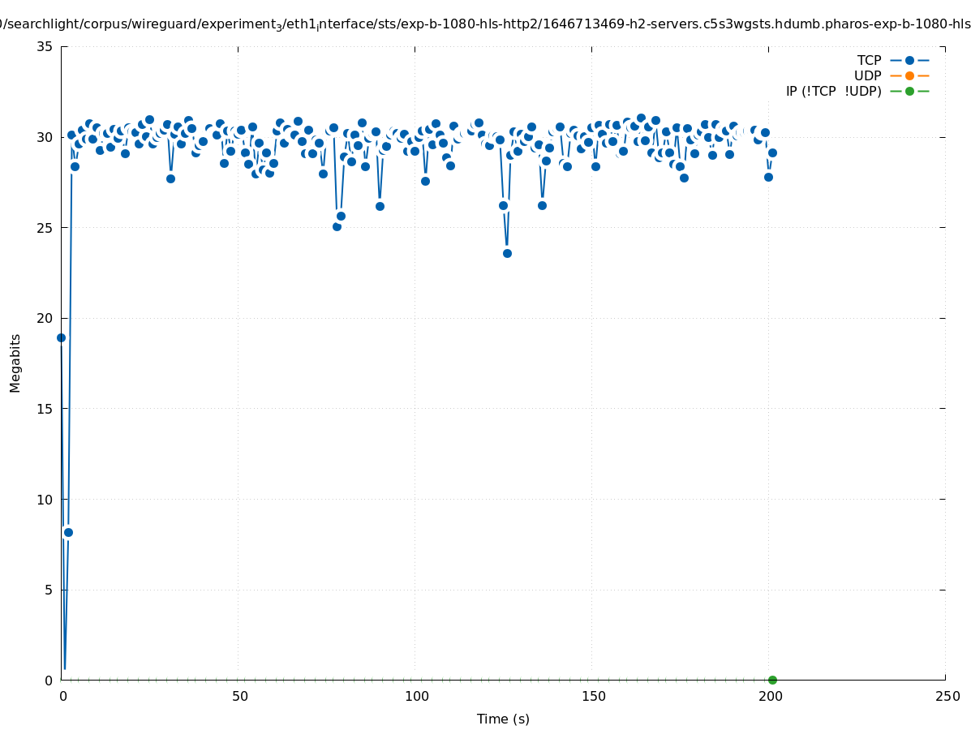Click the Megabits y-axis label
This screenshot has width=971, height=730.
(x=15, y=363)
